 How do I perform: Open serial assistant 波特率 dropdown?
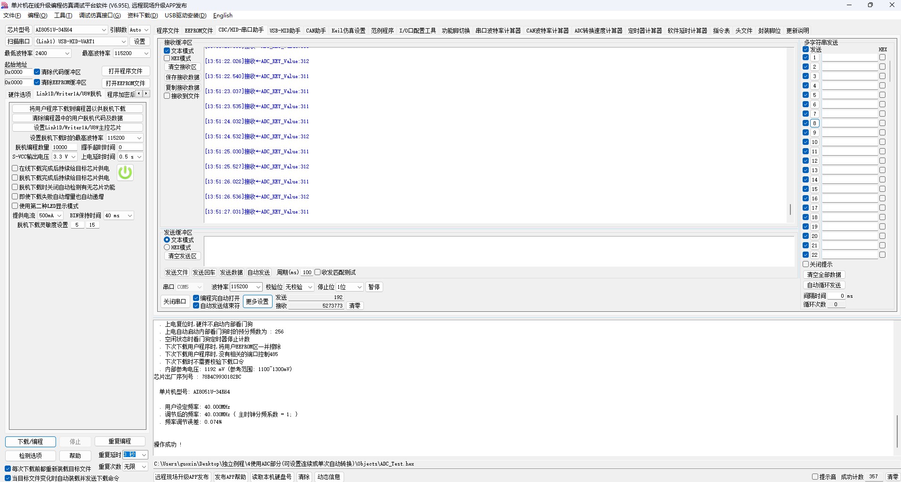(x=246, y=287)
